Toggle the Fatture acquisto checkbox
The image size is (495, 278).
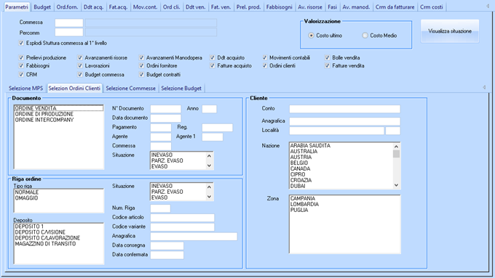click(x=213, y=66)
